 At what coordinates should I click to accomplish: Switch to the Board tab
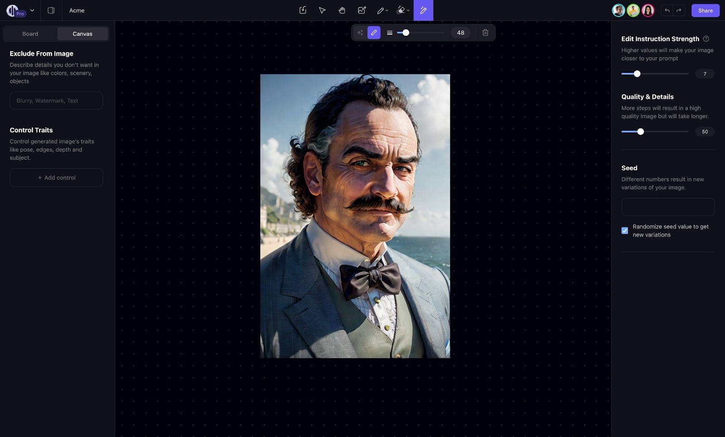click(30, 34)
